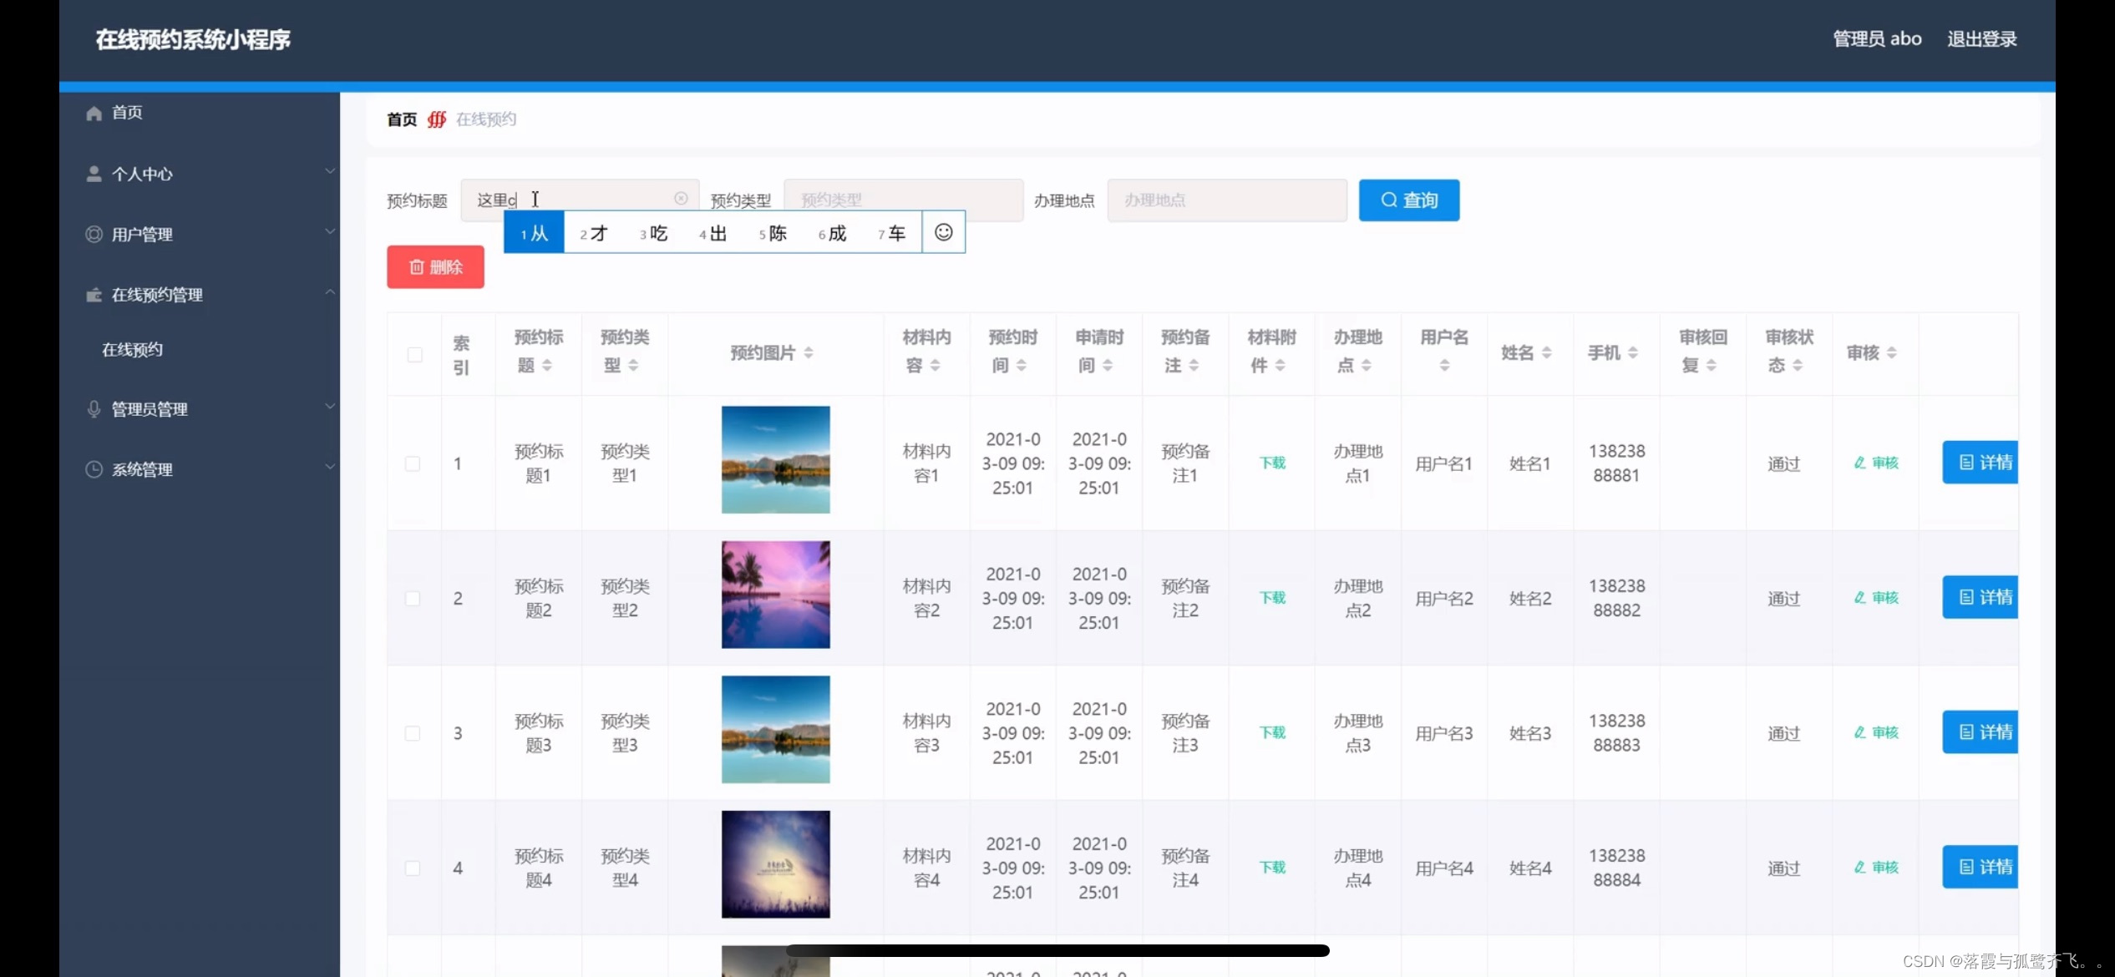Expand the 管理员管理 menu chevron
Screen dimensions: 2115x977
(330, 407)
